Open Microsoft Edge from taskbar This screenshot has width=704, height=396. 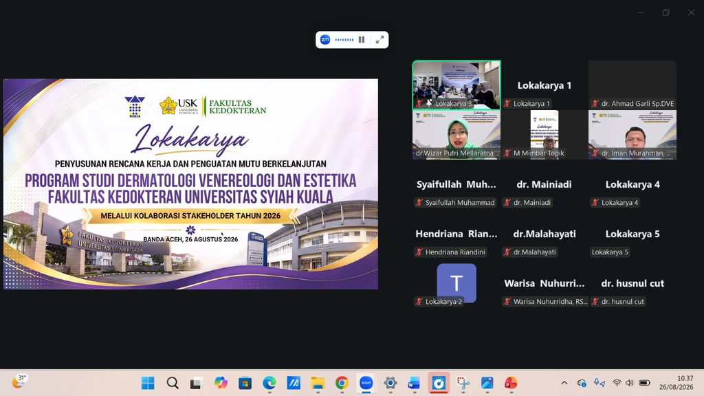click(x=269, y=383)
